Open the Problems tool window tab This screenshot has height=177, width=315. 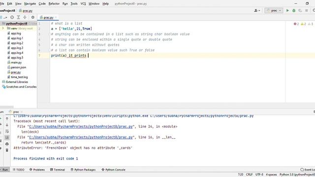click(x=37, y=170)
